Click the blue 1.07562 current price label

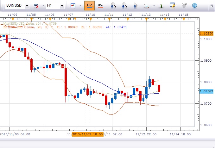pos(206,91)
